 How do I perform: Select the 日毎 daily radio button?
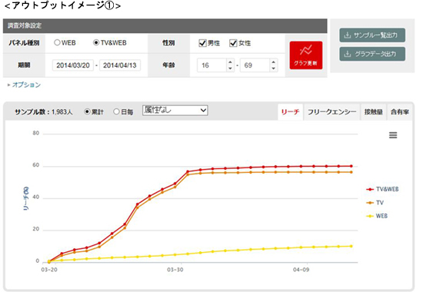(116, 111)
